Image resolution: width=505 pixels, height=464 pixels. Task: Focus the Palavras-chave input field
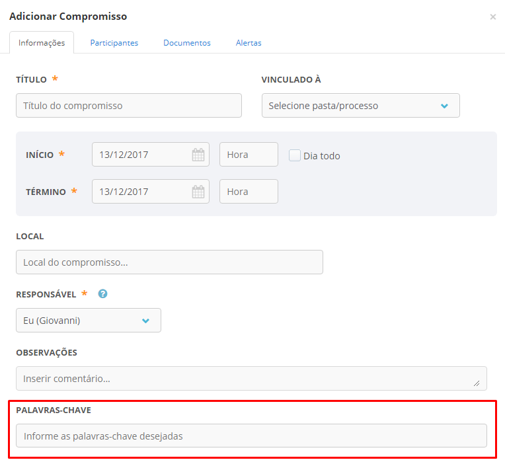pos(251,436)
